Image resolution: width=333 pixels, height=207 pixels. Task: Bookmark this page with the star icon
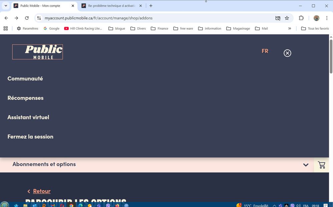tap(287, 18)
